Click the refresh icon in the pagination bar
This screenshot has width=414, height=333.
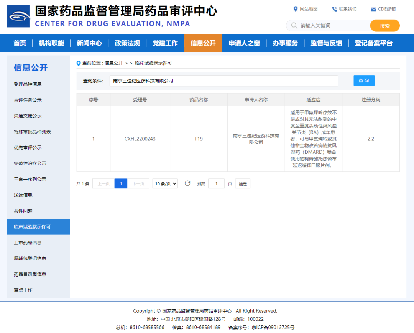187,183
